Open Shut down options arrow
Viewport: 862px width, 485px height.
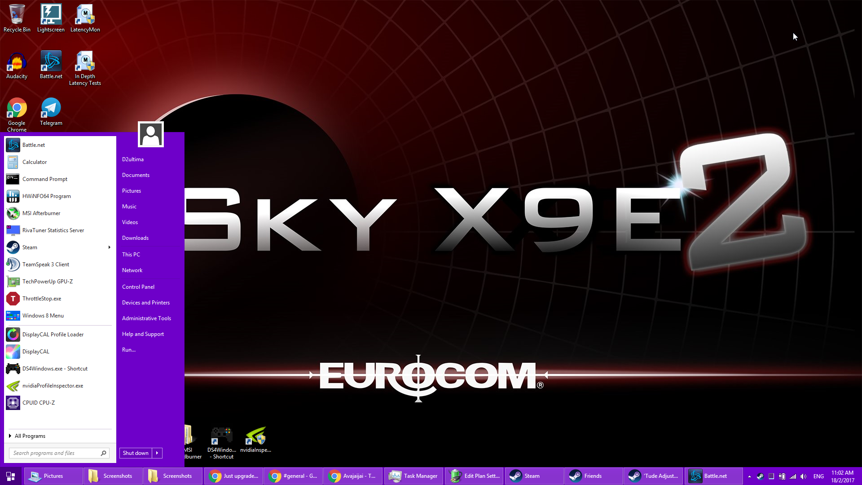pyautogui.click(x=157, y=453)
